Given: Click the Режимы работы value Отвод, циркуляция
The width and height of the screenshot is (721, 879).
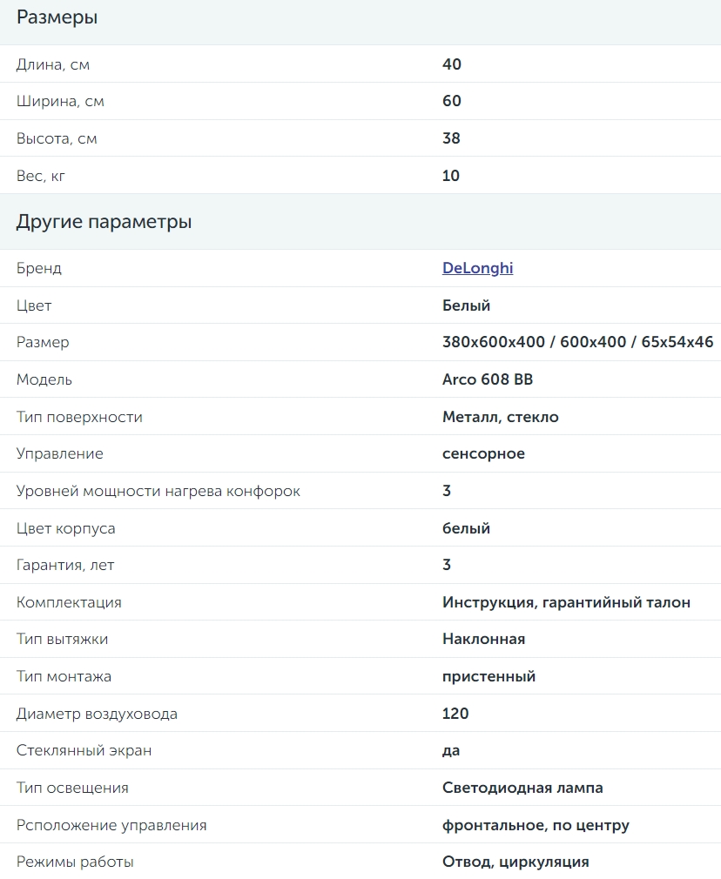Looking at the screenshot, I should tap(515, 862).
